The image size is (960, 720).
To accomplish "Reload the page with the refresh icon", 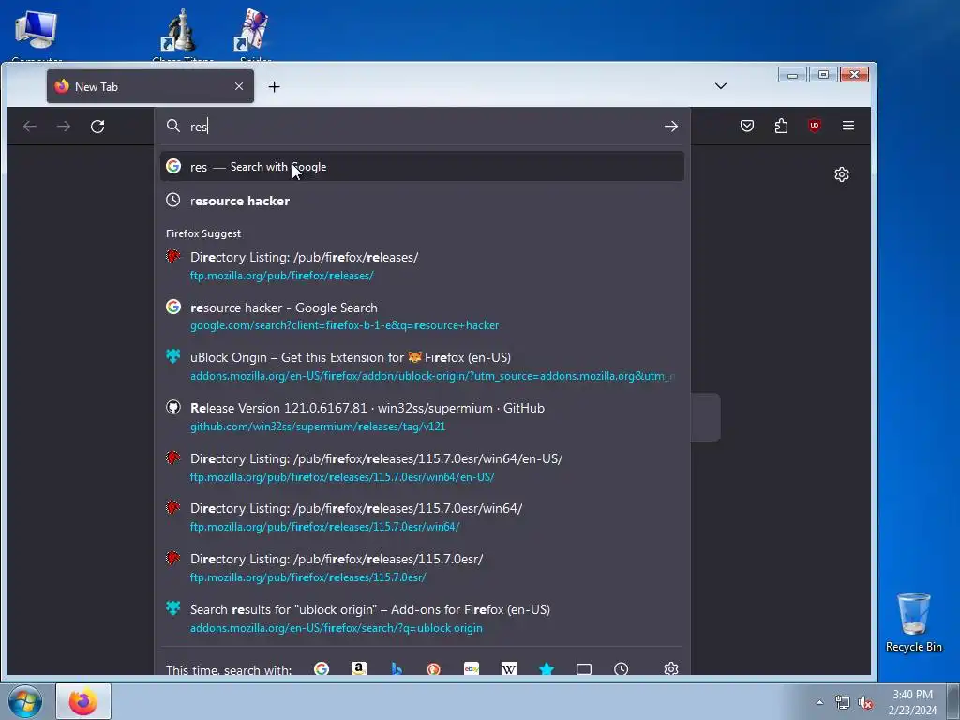I will pyautogui.click(x=97, y=127).
